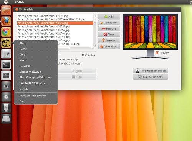Click the list's vertical scrollbar down arrow
The width and height of the screenshot is (192, 141).
(x=95, y=45)
